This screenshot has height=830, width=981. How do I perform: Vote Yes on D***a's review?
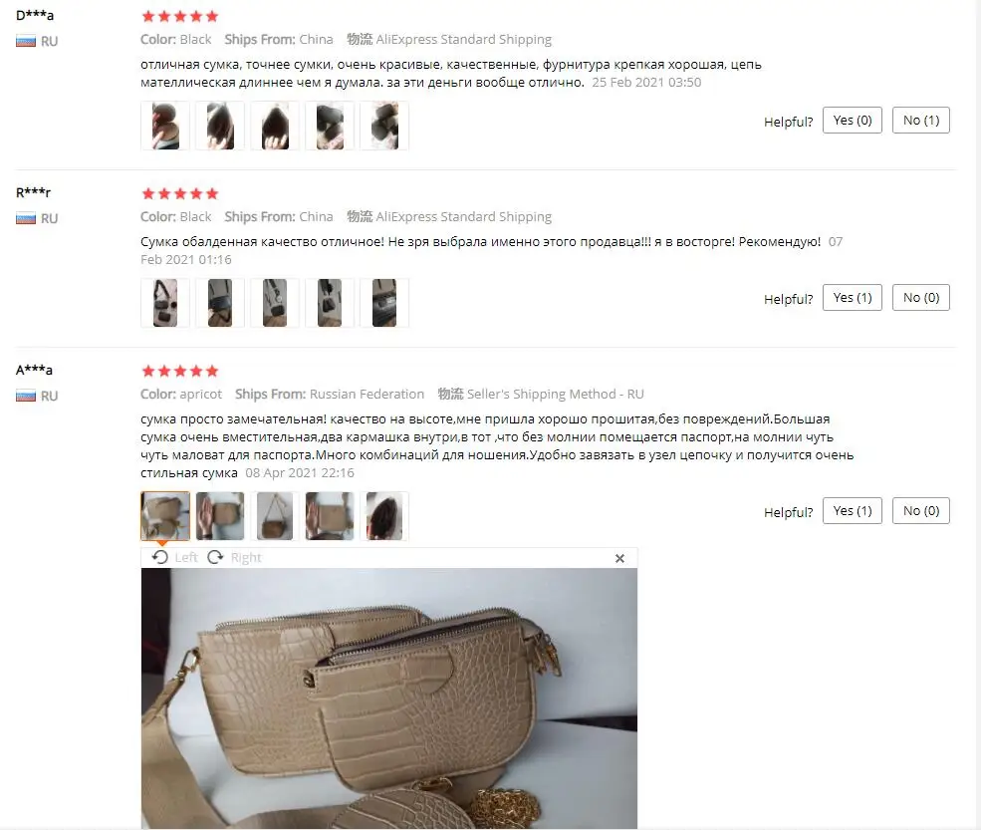point(853,121)
